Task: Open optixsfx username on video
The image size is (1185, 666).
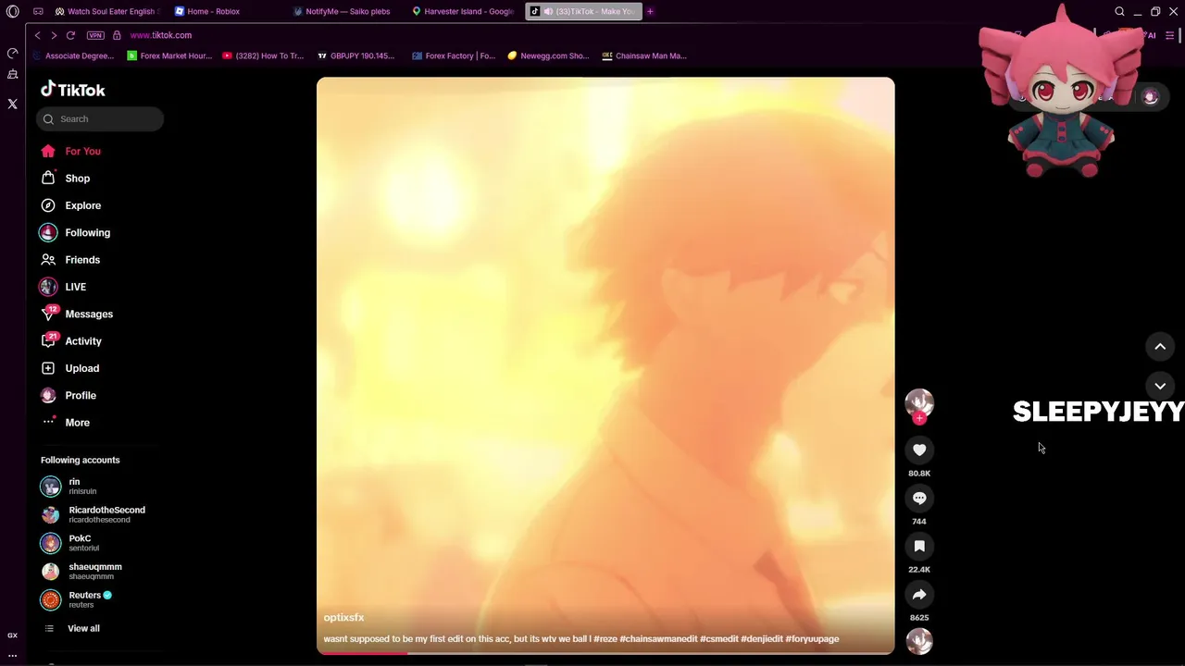Action: 343,617
